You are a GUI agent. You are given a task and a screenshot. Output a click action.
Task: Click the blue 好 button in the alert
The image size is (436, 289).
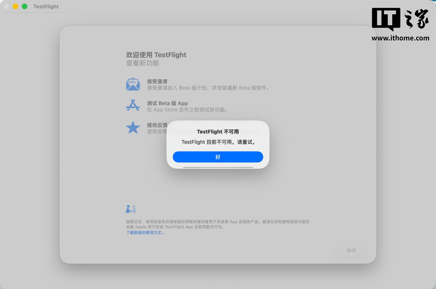(x=218, y=157)
